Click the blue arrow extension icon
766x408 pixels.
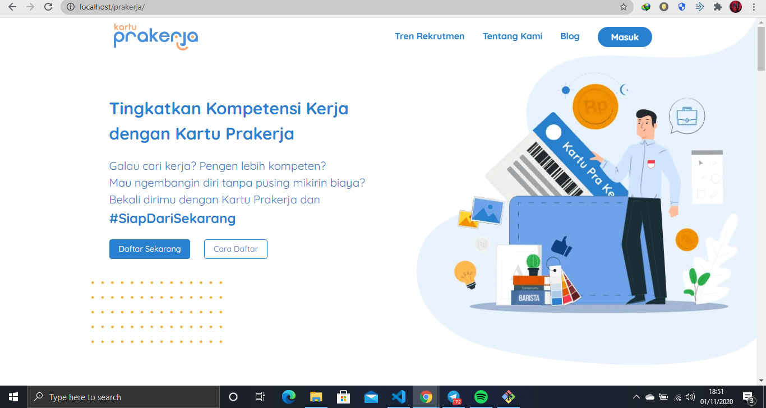(699, 7)
